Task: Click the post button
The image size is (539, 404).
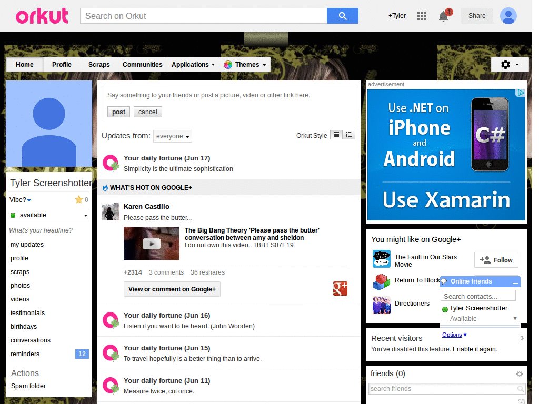Action: (x=118, y=112)
